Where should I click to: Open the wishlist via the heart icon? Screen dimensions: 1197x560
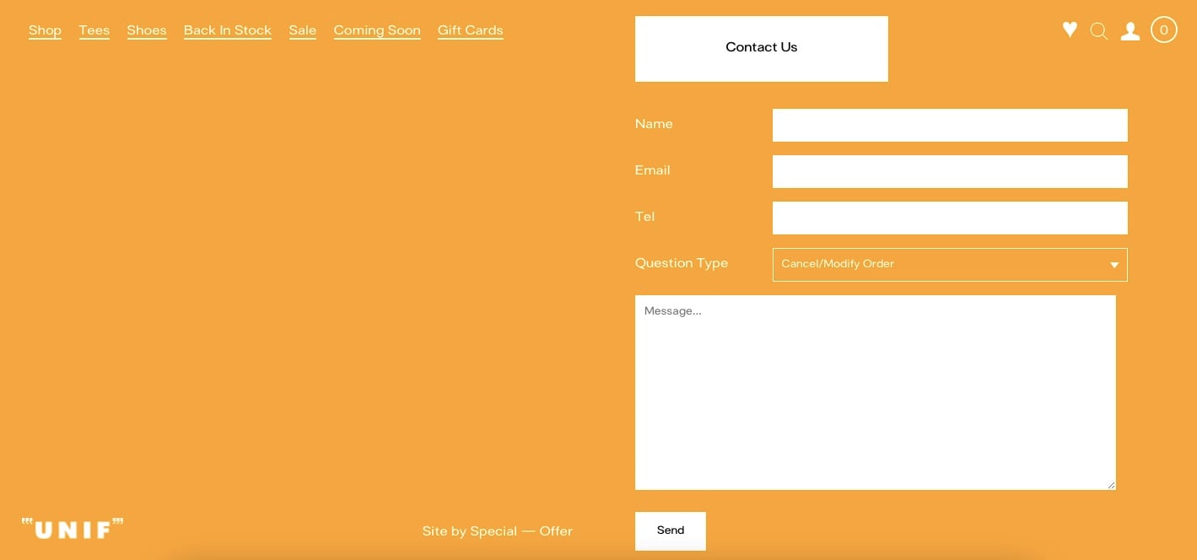[1070, 30]
